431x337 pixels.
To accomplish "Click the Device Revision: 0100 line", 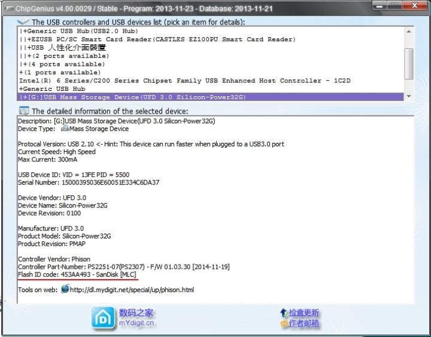I will (x=50, y=213).
